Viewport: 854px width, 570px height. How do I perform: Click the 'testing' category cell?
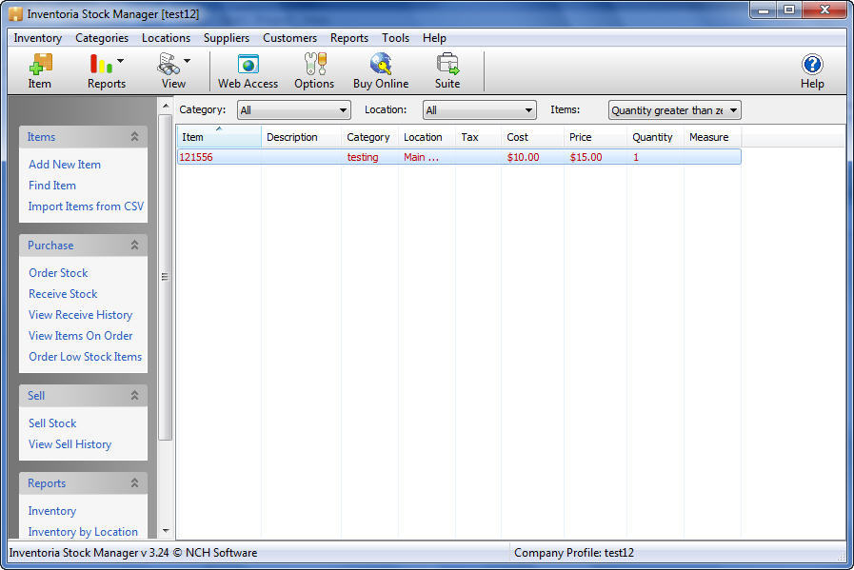click(x=363, y=157)
